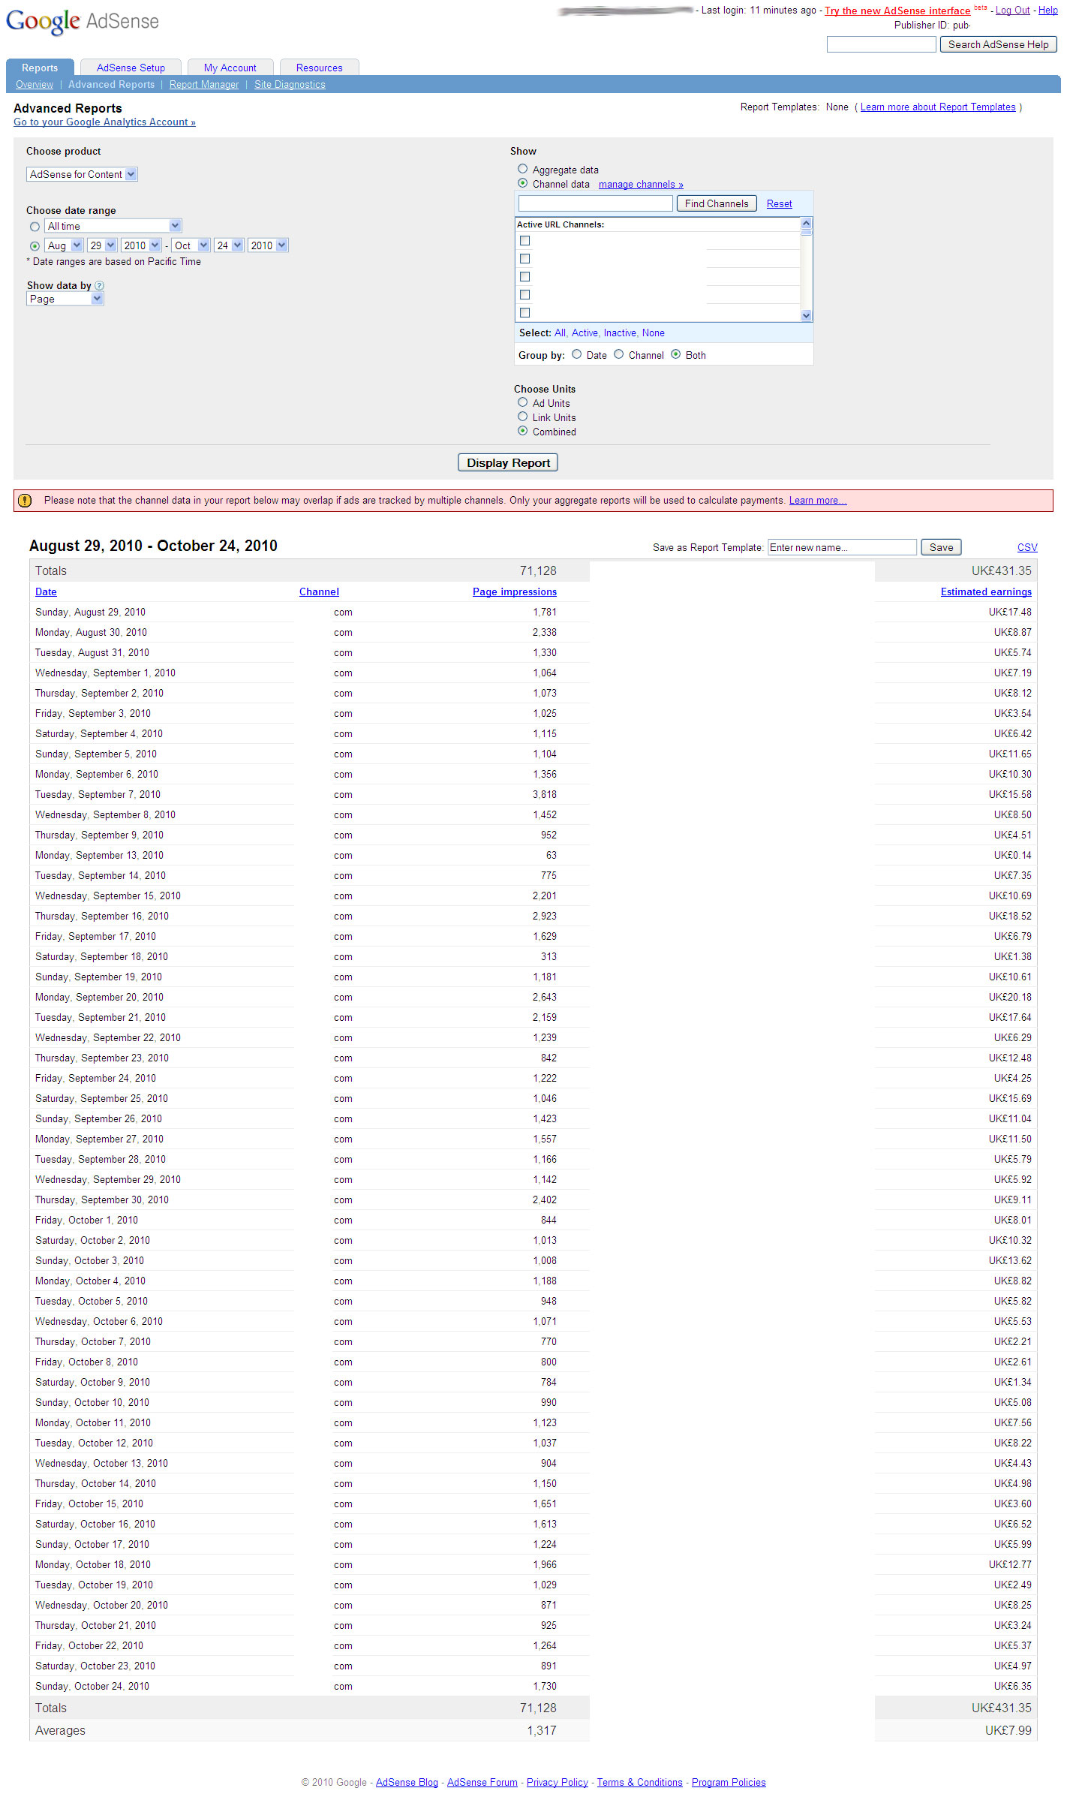
Task: Check the first Active URL Channels checkbox
Action: [x=525, y=241]
